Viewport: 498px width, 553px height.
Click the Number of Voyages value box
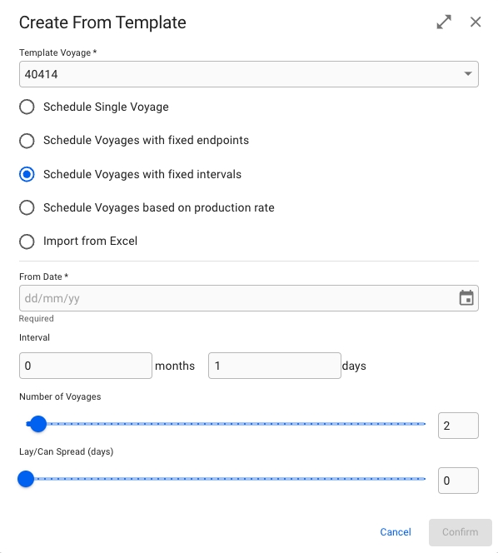[458, 426]
